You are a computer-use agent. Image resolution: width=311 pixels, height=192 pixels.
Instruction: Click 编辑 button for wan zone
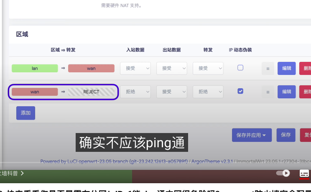click(x=286, y=92)
